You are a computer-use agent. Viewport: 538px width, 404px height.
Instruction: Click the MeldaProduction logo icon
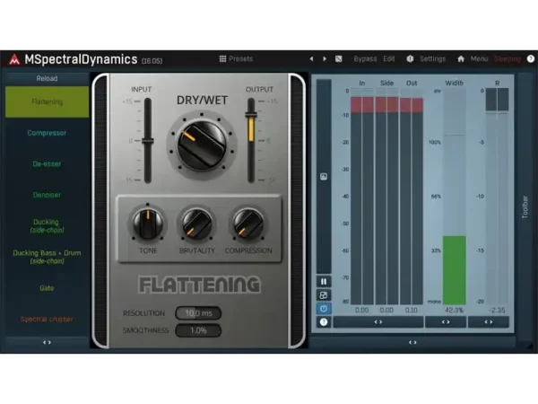point(14,59)
